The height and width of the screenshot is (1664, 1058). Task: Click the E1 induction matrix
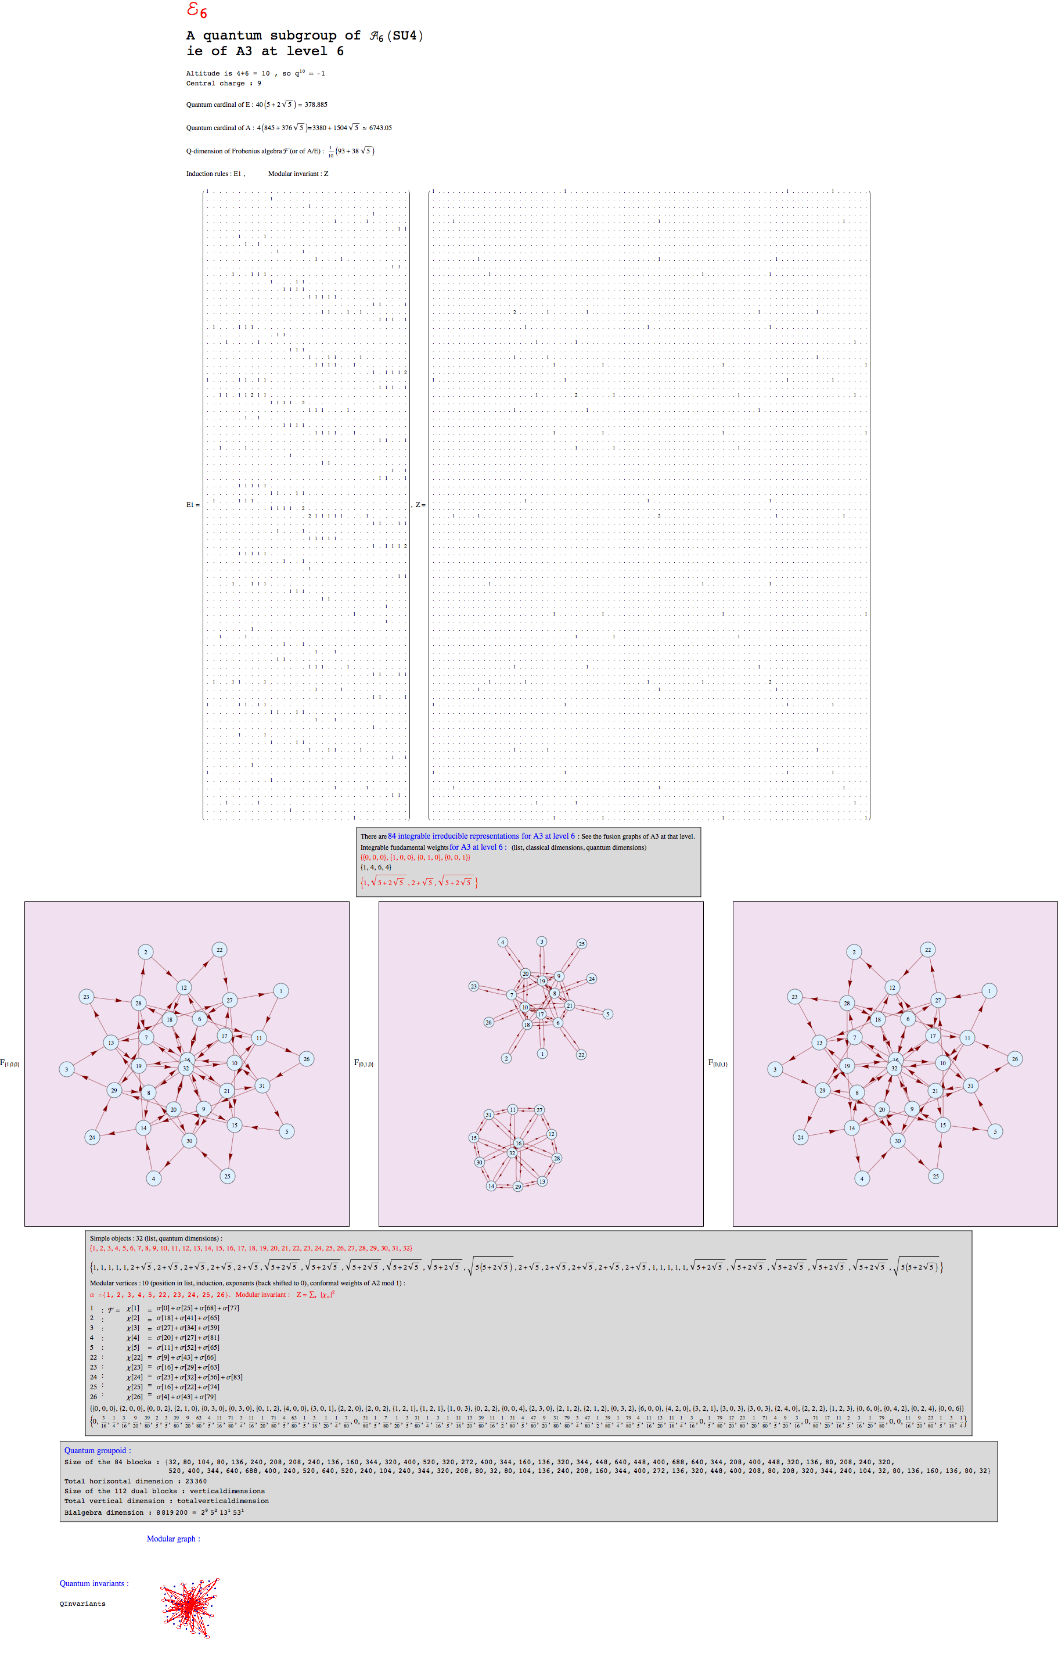point(306,505)
